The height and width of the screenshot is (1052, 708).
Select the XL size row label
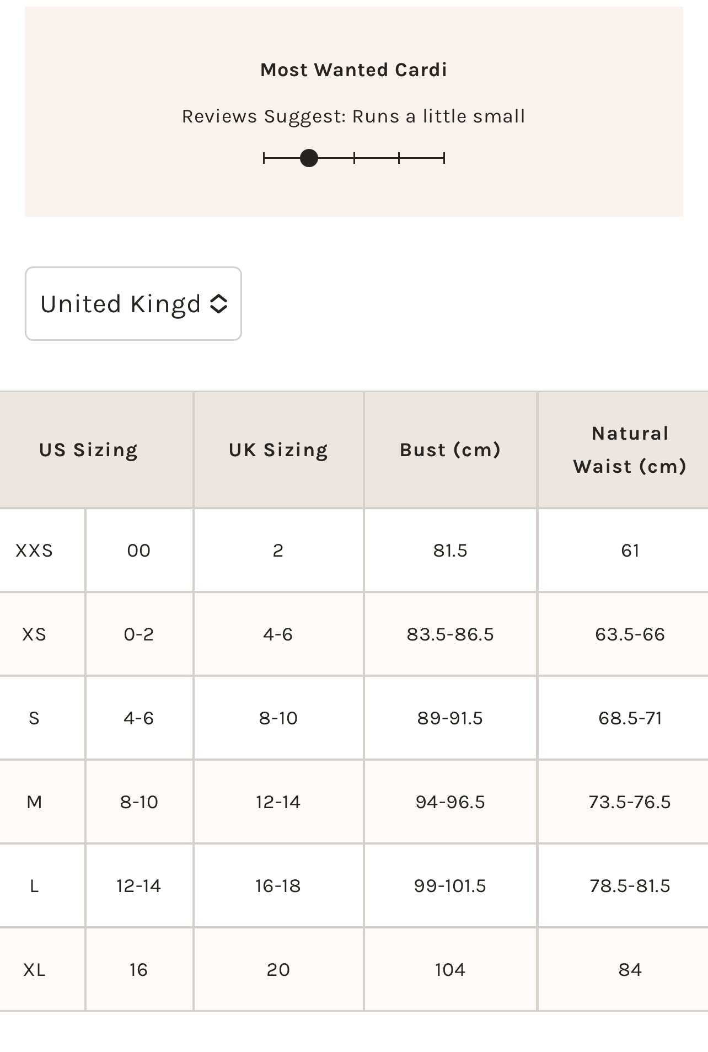tap(34, 970)
